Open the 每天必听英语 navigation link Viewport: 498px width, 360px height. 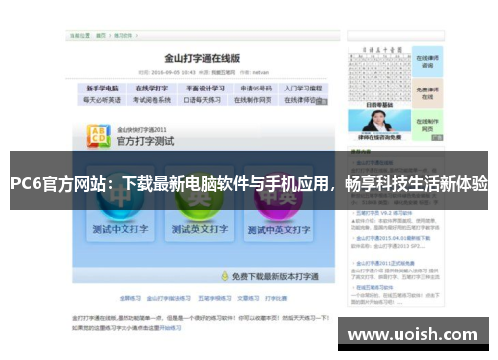point(102,100)
